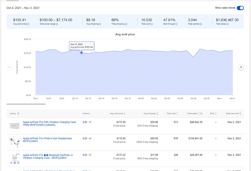This screenshot has width=251, height=171.
Task: Open info icon next to Avg sold price stat
Action: [28, 24]
